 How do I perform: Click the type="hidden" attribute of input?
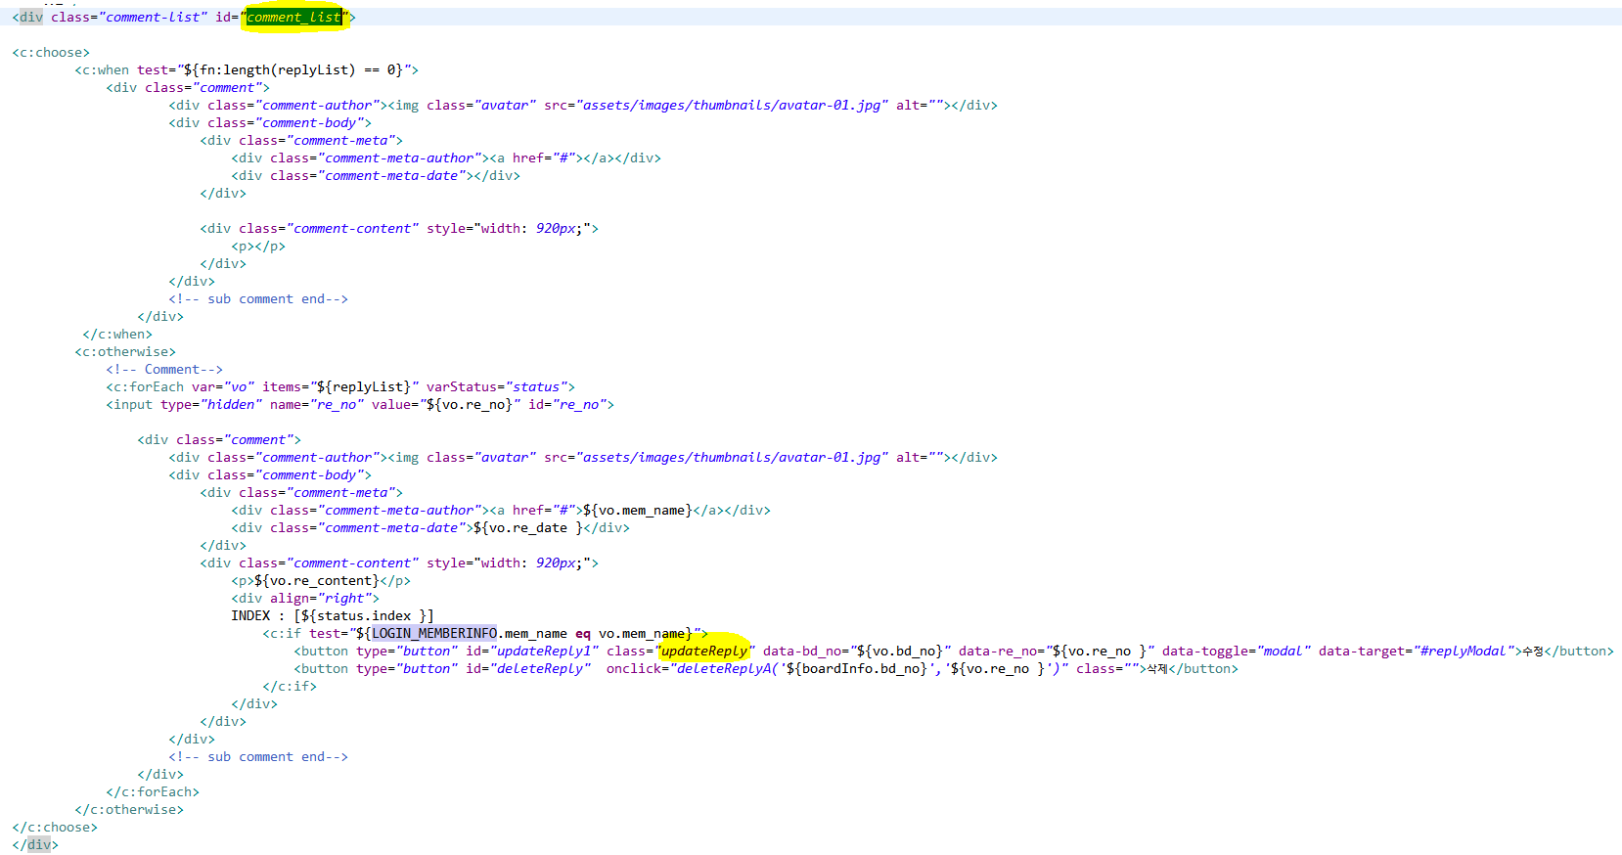pos(211,405)
